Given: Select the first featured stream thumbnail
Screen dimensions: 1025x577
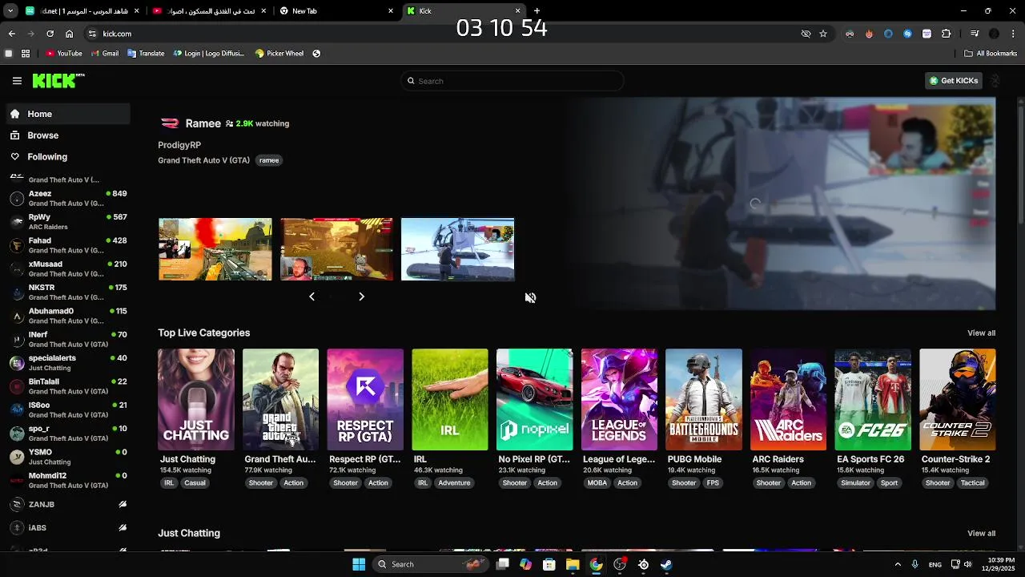Looking at the screenshot, I should (x=215, y=249).
